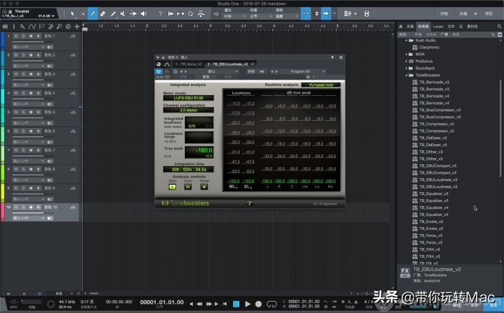Toggle loop button in transport
The image size is (504, 313).
point(272,304)
